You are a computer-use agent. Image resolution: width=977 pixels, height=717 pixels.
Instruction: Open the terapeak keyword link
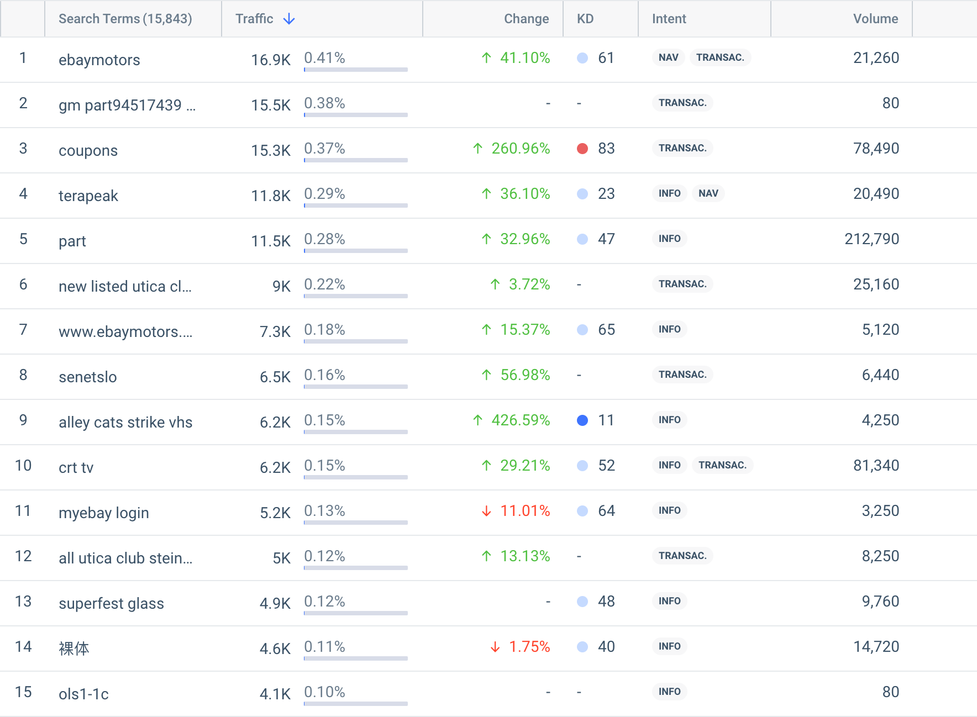coord(88,196)
